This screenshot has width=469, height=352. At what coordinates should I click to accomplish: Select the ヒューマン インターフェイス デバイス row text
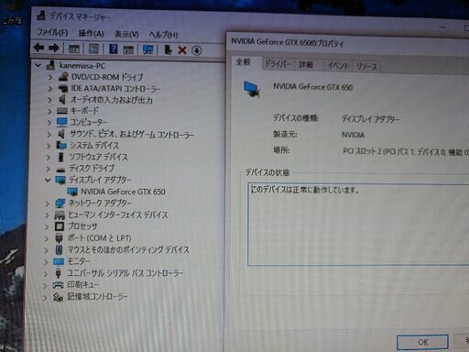click(x=117, y=214)
